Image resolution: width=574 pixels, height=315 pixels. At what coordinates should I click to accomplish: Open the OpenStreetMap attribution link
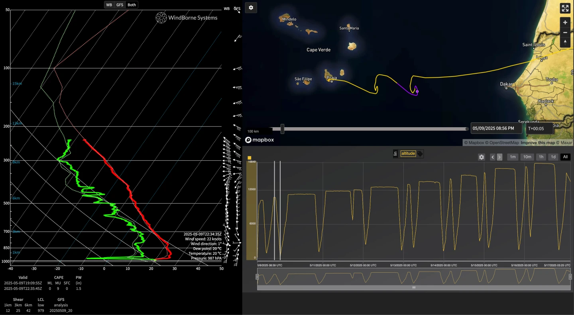click(x=502, y=143)
